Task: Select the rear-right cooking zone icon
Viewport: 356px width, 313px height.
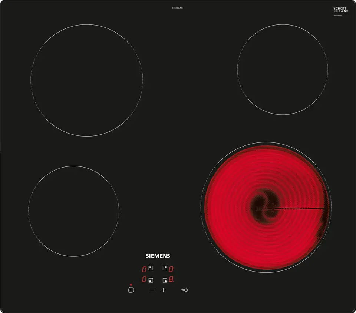Action: click(165, 269)
